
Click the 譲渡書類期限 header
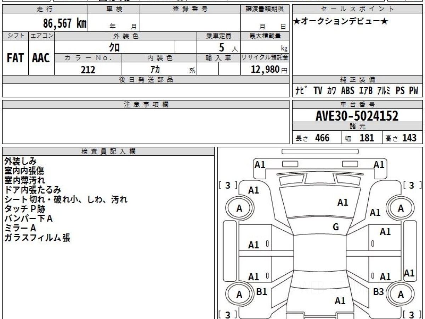point(265,9)
